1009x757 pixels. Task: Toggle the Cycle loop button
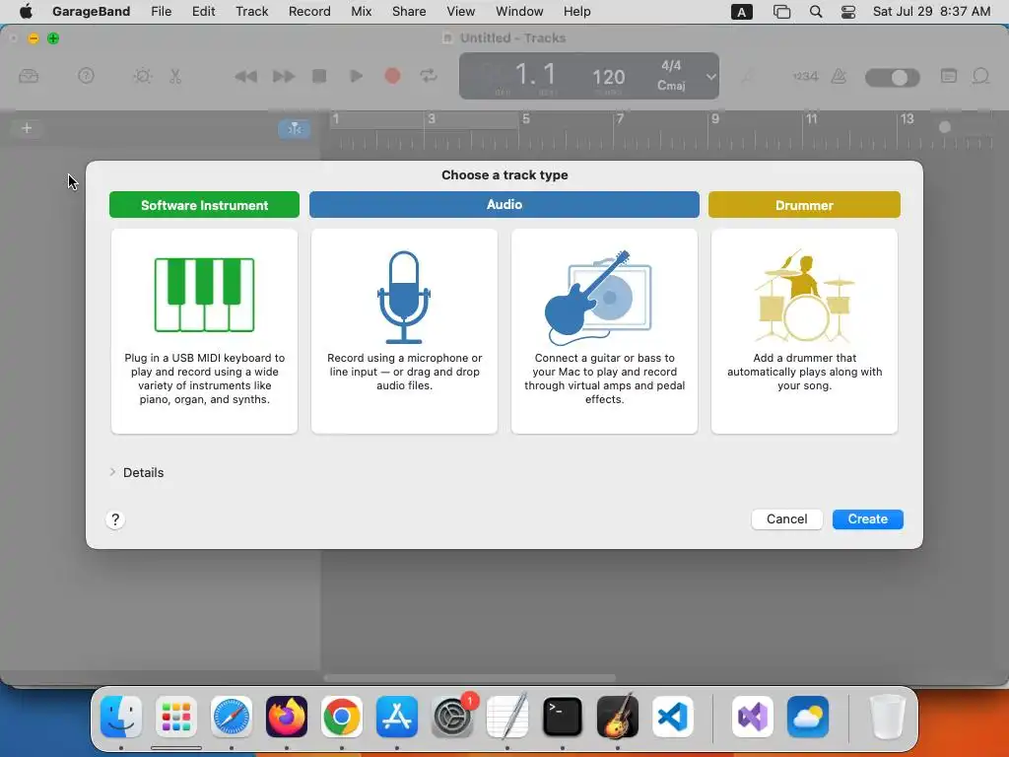pos(429,76)
